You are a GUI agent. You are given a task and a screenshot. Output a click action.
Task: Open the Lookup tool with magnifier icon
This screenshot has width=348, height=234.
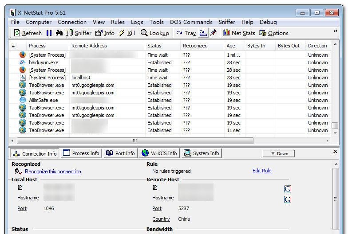point(154,33)
